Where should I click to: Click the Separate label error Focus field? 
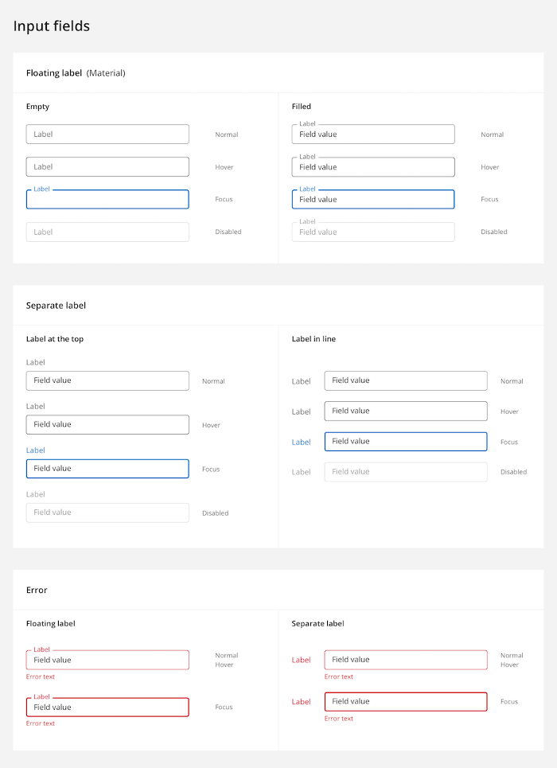tap(406, 701)
